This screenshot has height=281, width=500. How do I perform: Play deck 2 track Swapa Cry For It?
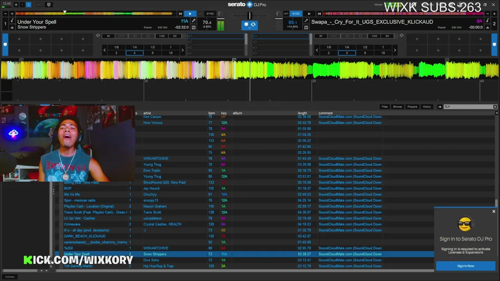tap(309, 14)
